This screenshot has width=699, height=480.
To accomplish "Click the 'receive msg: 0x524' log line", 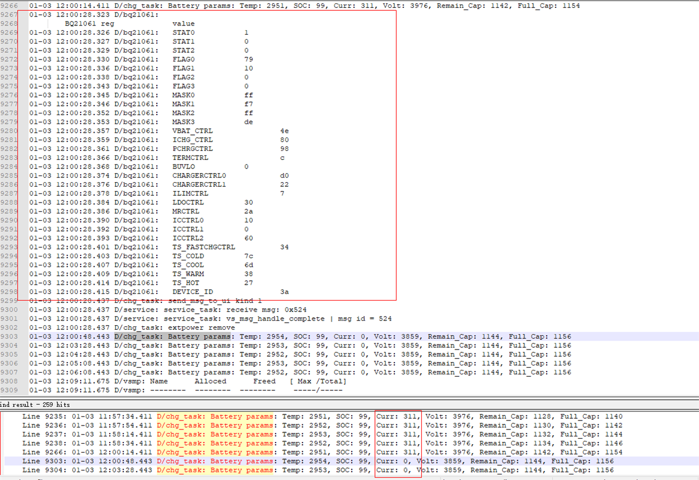I will (168, 310).
